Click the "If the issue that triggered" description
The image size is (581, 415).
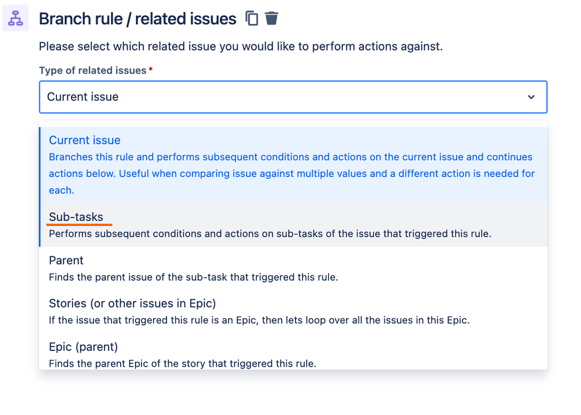tap(259, 320)
